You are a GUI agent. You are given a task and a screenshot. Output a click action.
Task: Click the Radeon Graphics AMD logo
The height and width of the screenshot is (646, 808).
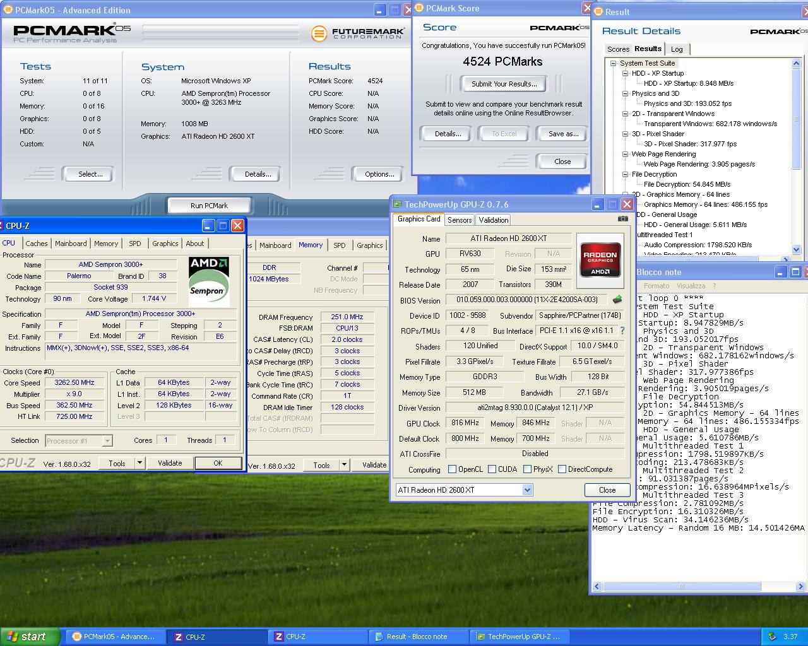click(x=600, y=260)
